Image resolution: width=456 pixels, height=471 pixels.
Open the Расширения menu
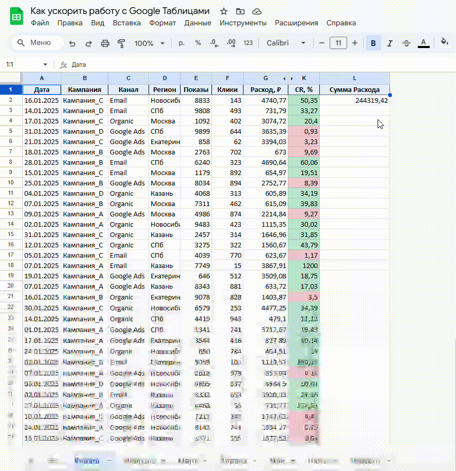[x=297, y=23]
